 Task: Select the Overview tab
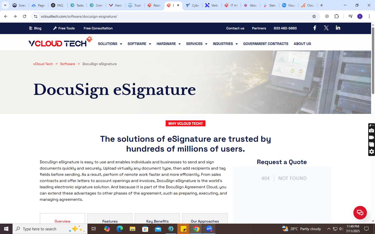point(63,219)
